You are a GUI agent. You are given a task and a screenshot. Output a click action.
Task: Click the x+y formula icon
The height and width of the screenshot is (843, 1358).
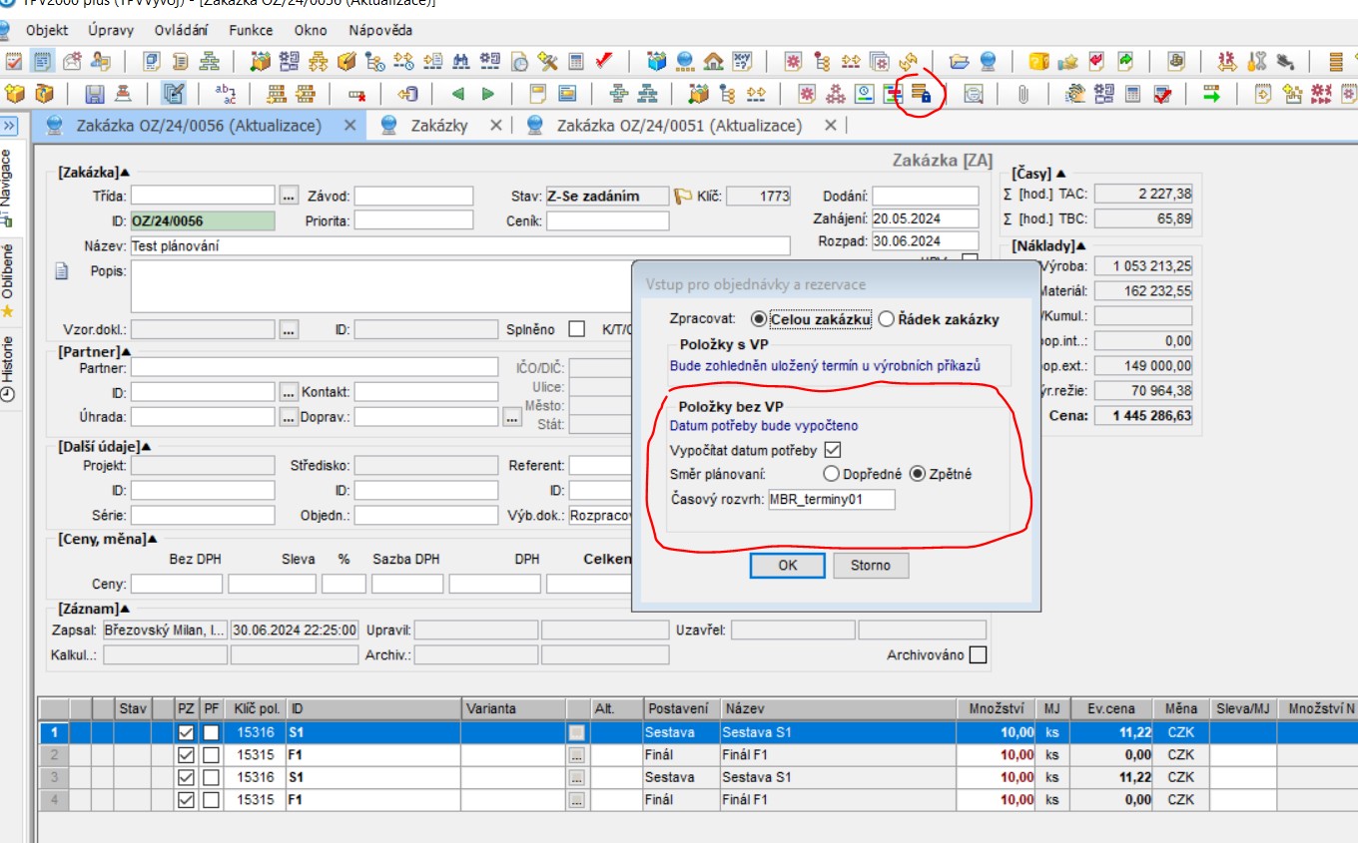(742, 61)
